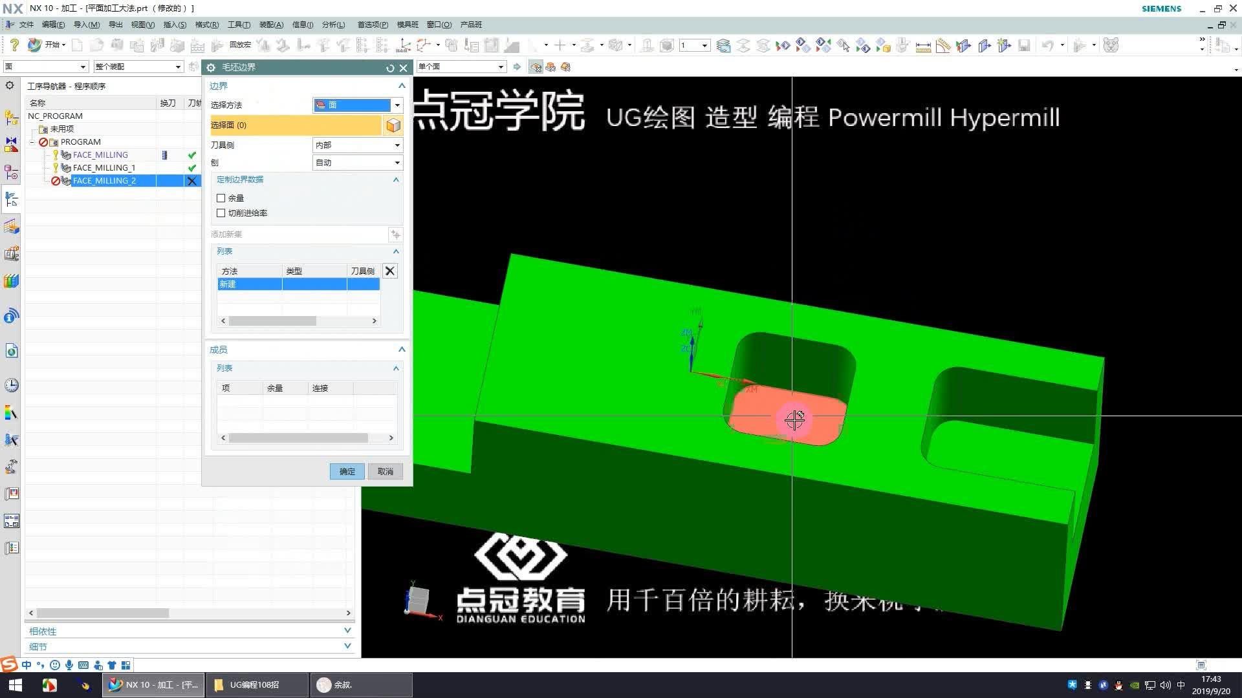Click the work layer number field

point(694,45)
